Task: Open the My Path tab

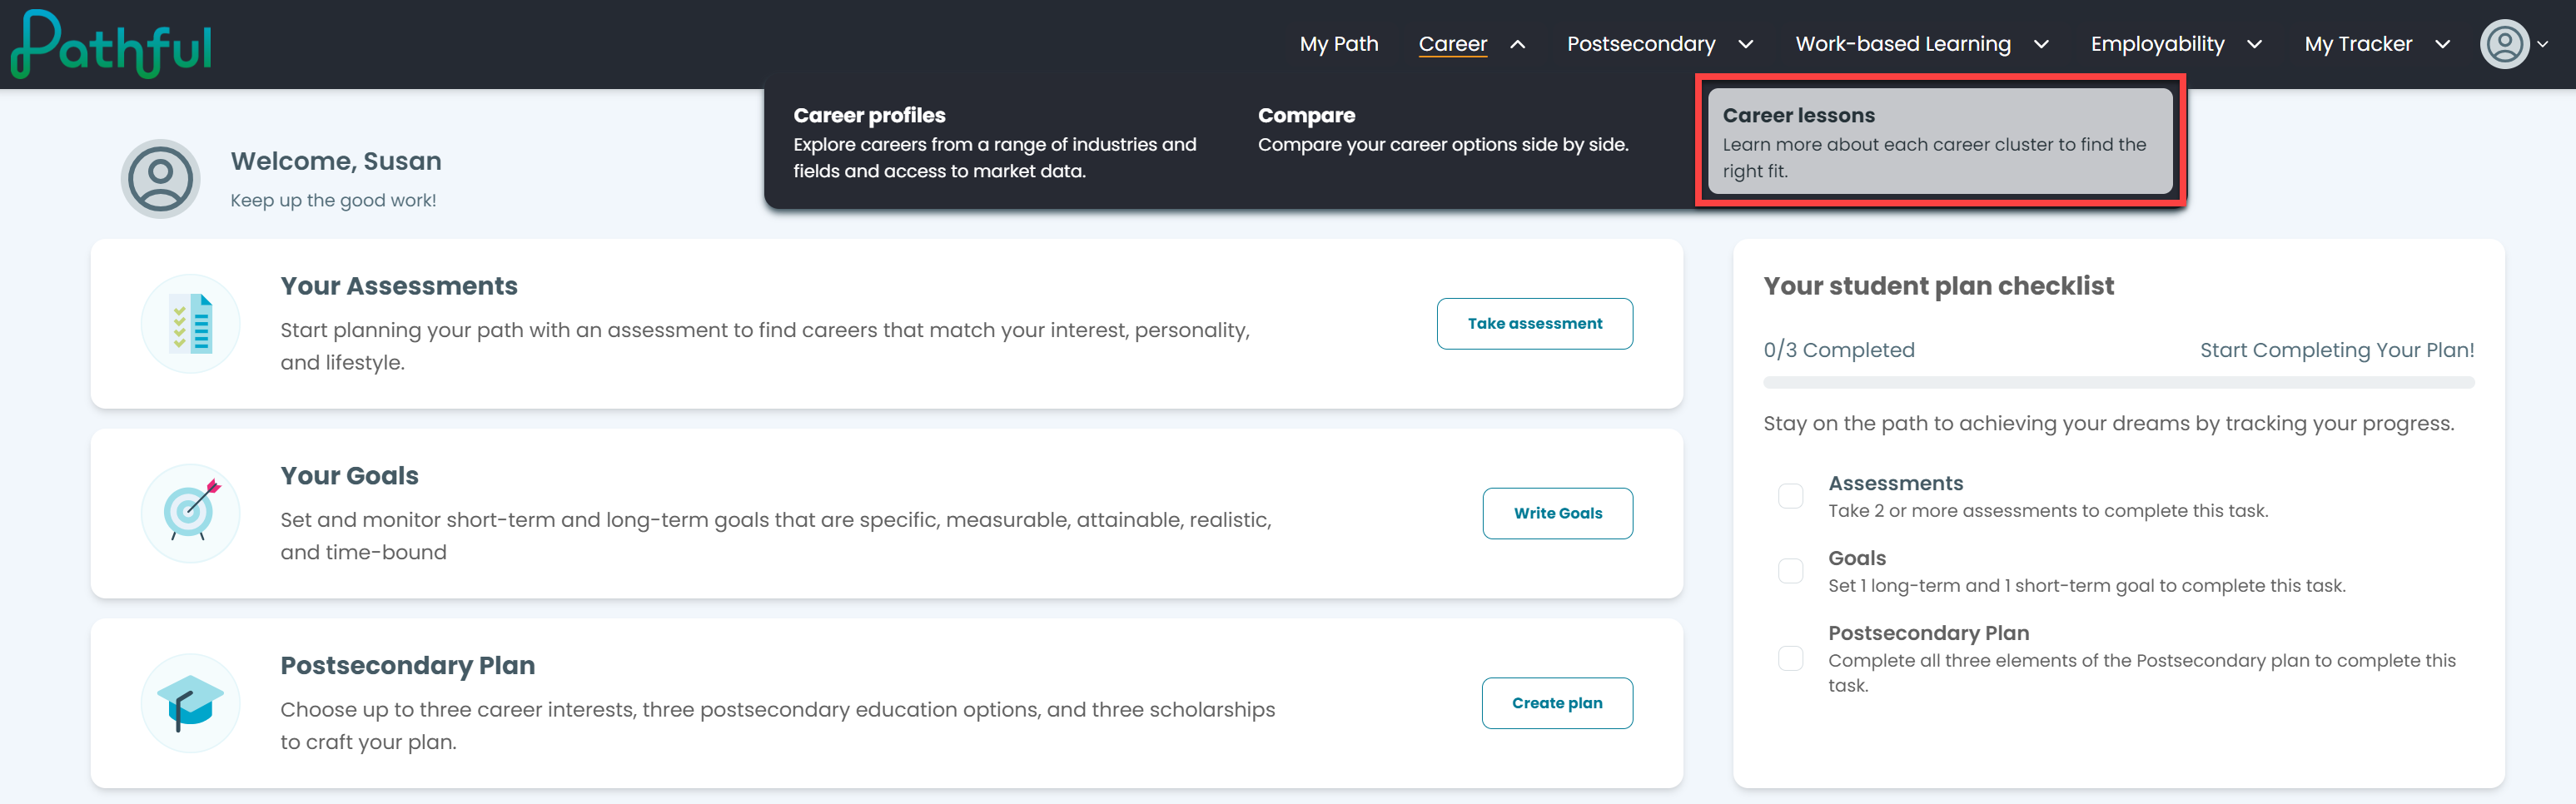Action: 1339,44
